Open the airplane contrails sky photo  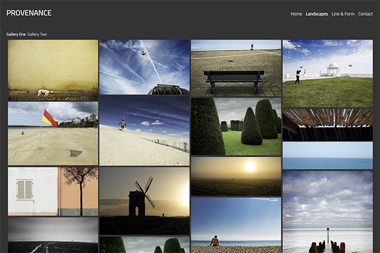[144, 67]
